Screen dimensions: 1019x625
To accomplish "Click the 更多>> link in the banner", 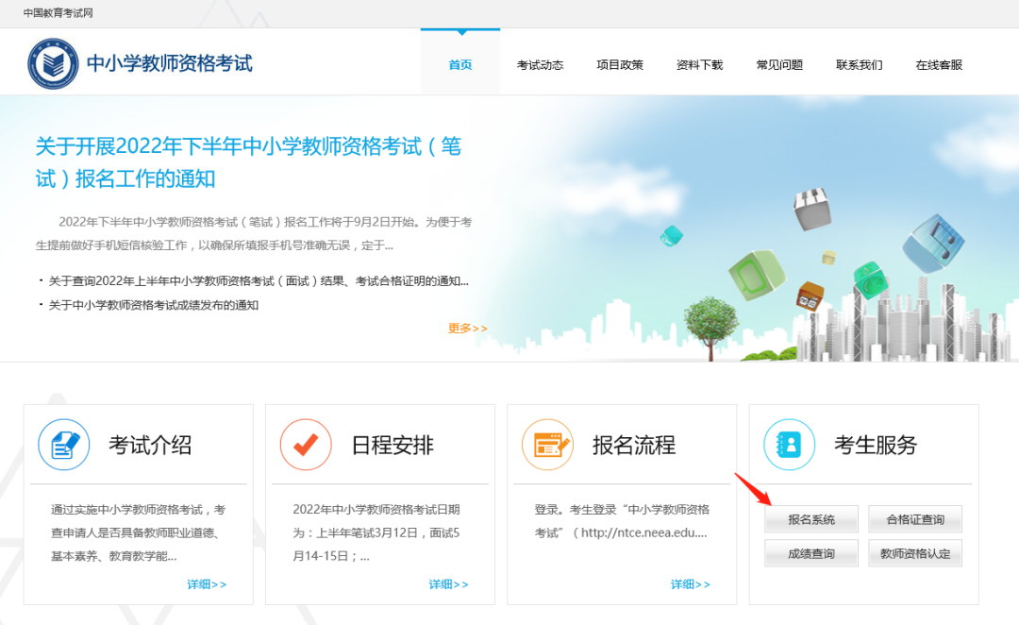I will (466, 329).
